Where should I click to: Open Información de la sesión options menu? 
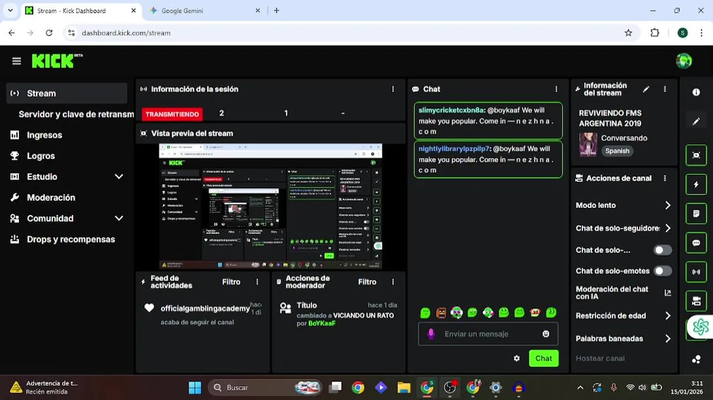click(393, 89)
